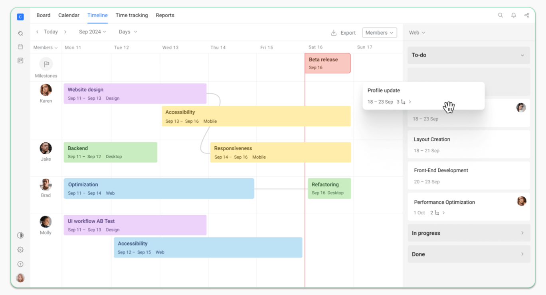Click the Today button
The width and height of the screenshot is (546, 295).
[x=51, y=32]
